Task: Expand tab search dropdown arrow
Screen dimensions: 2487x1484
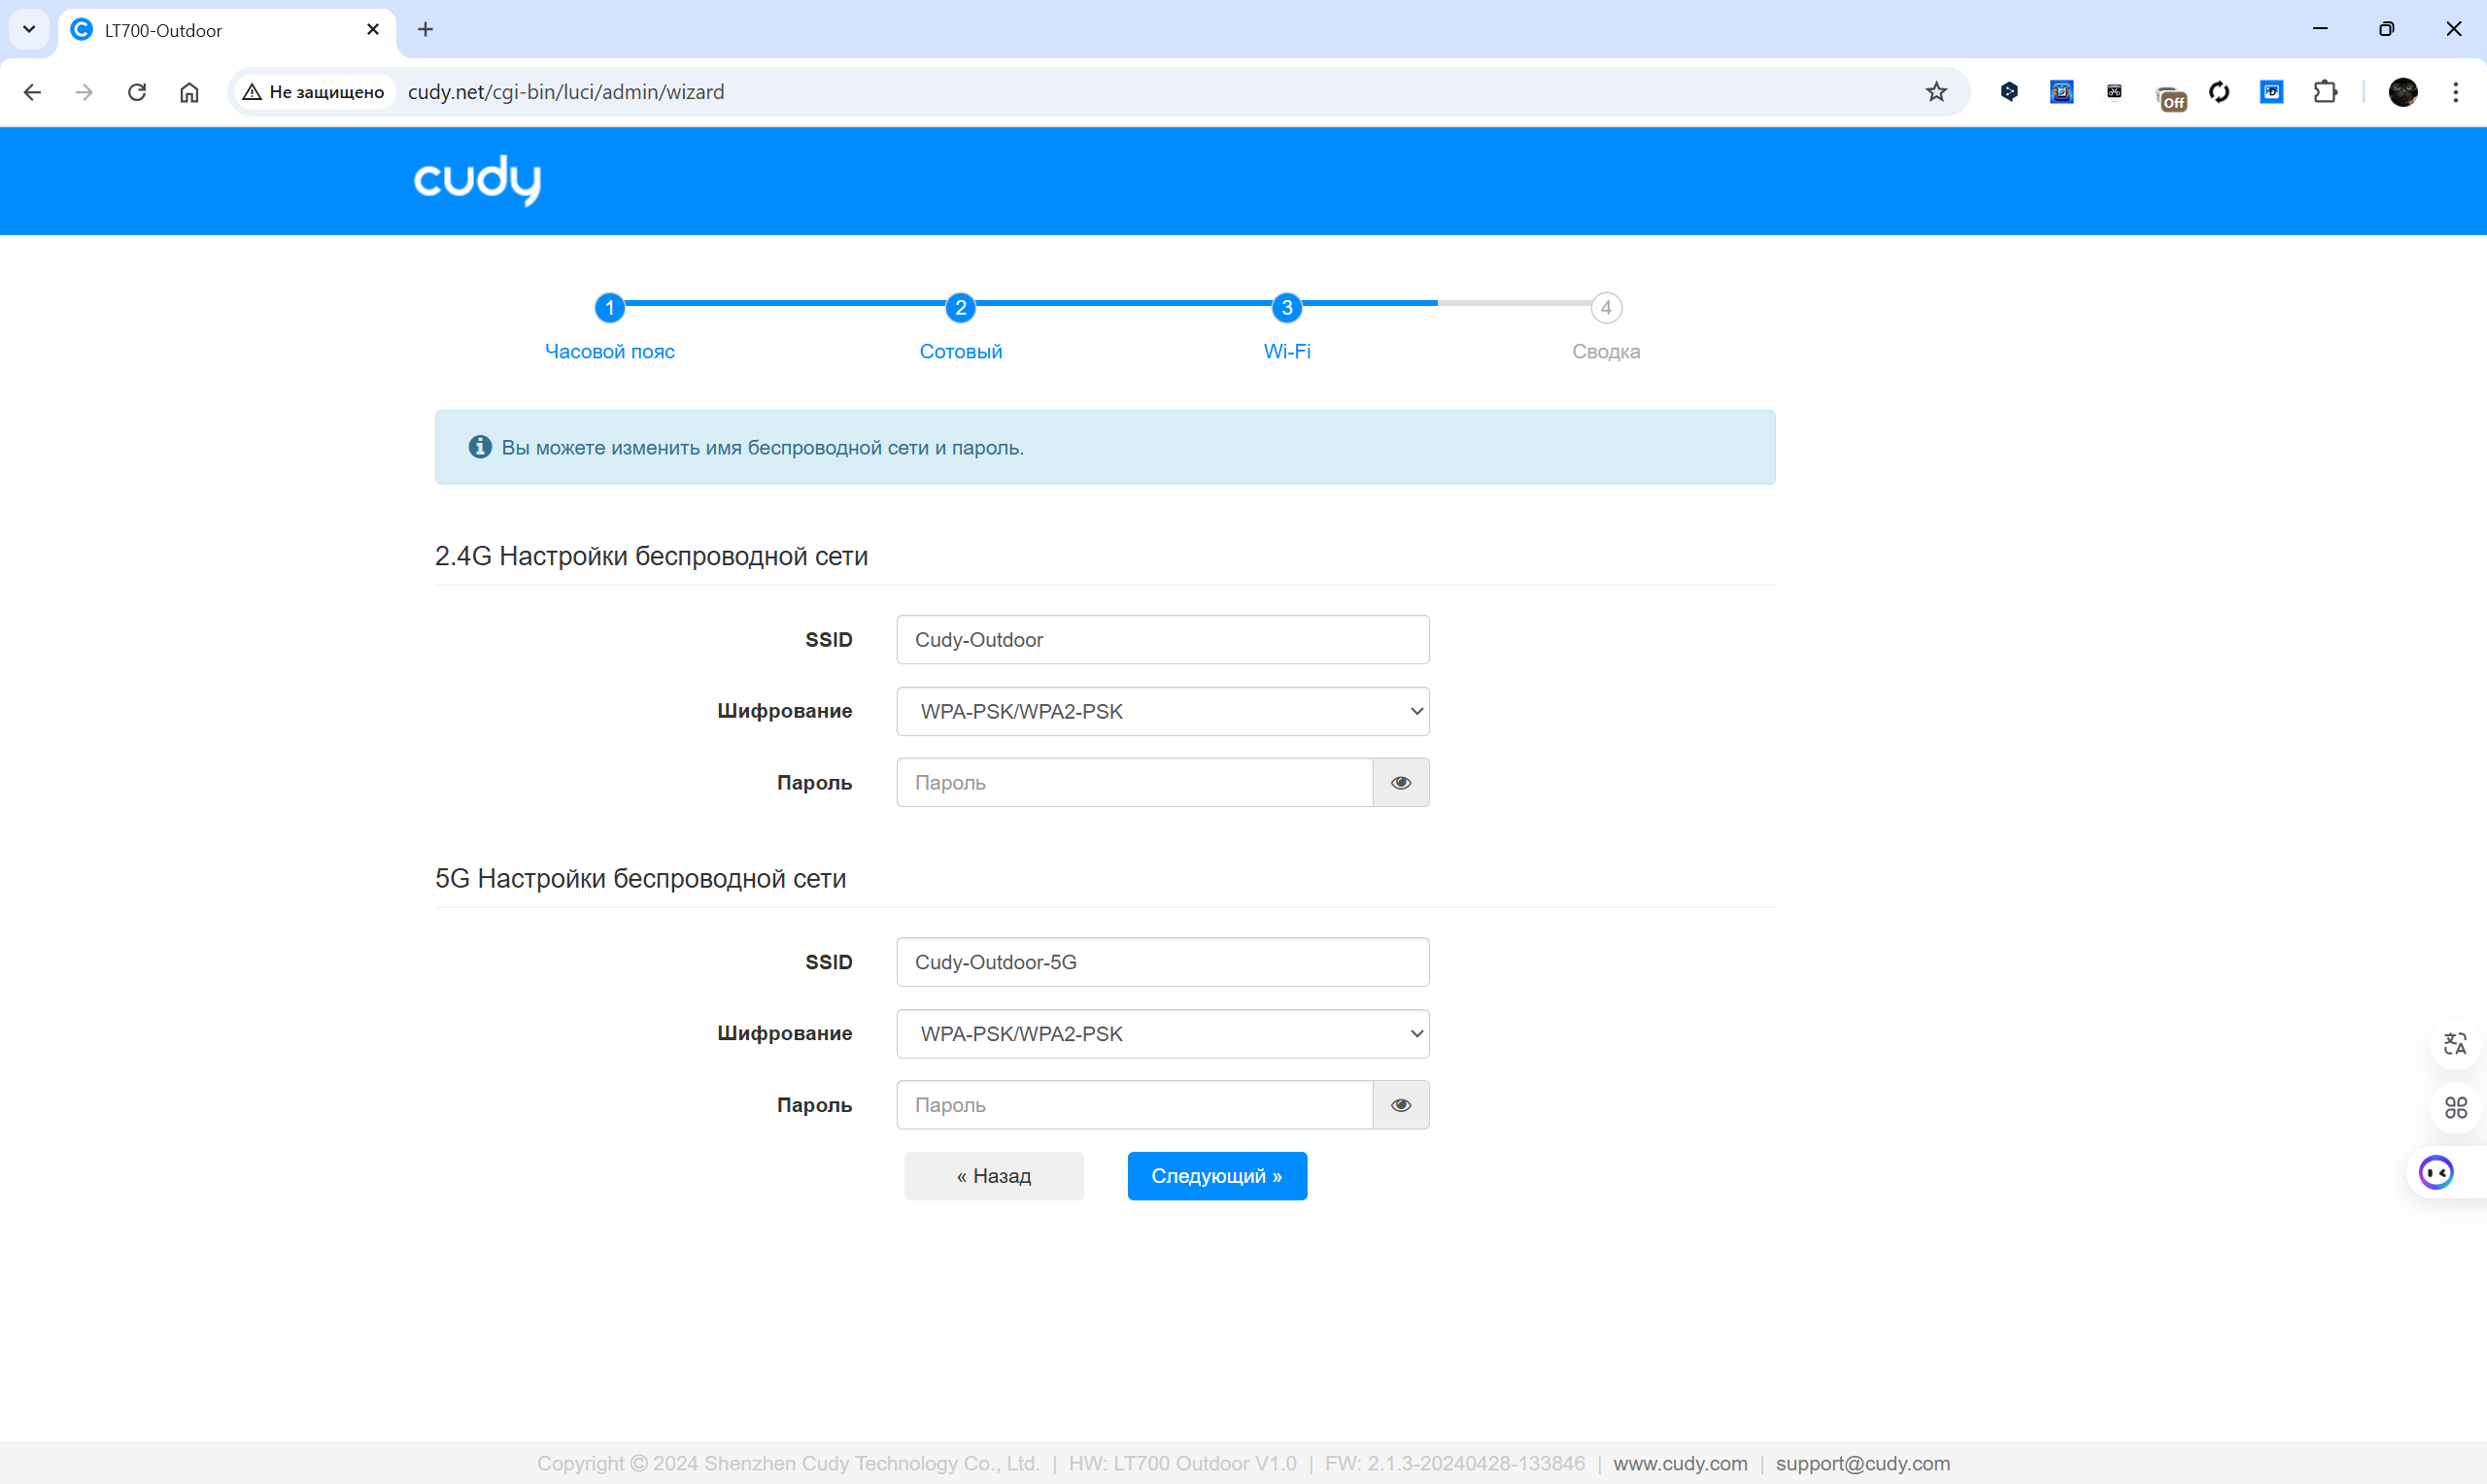Action: tap(29, 29)
